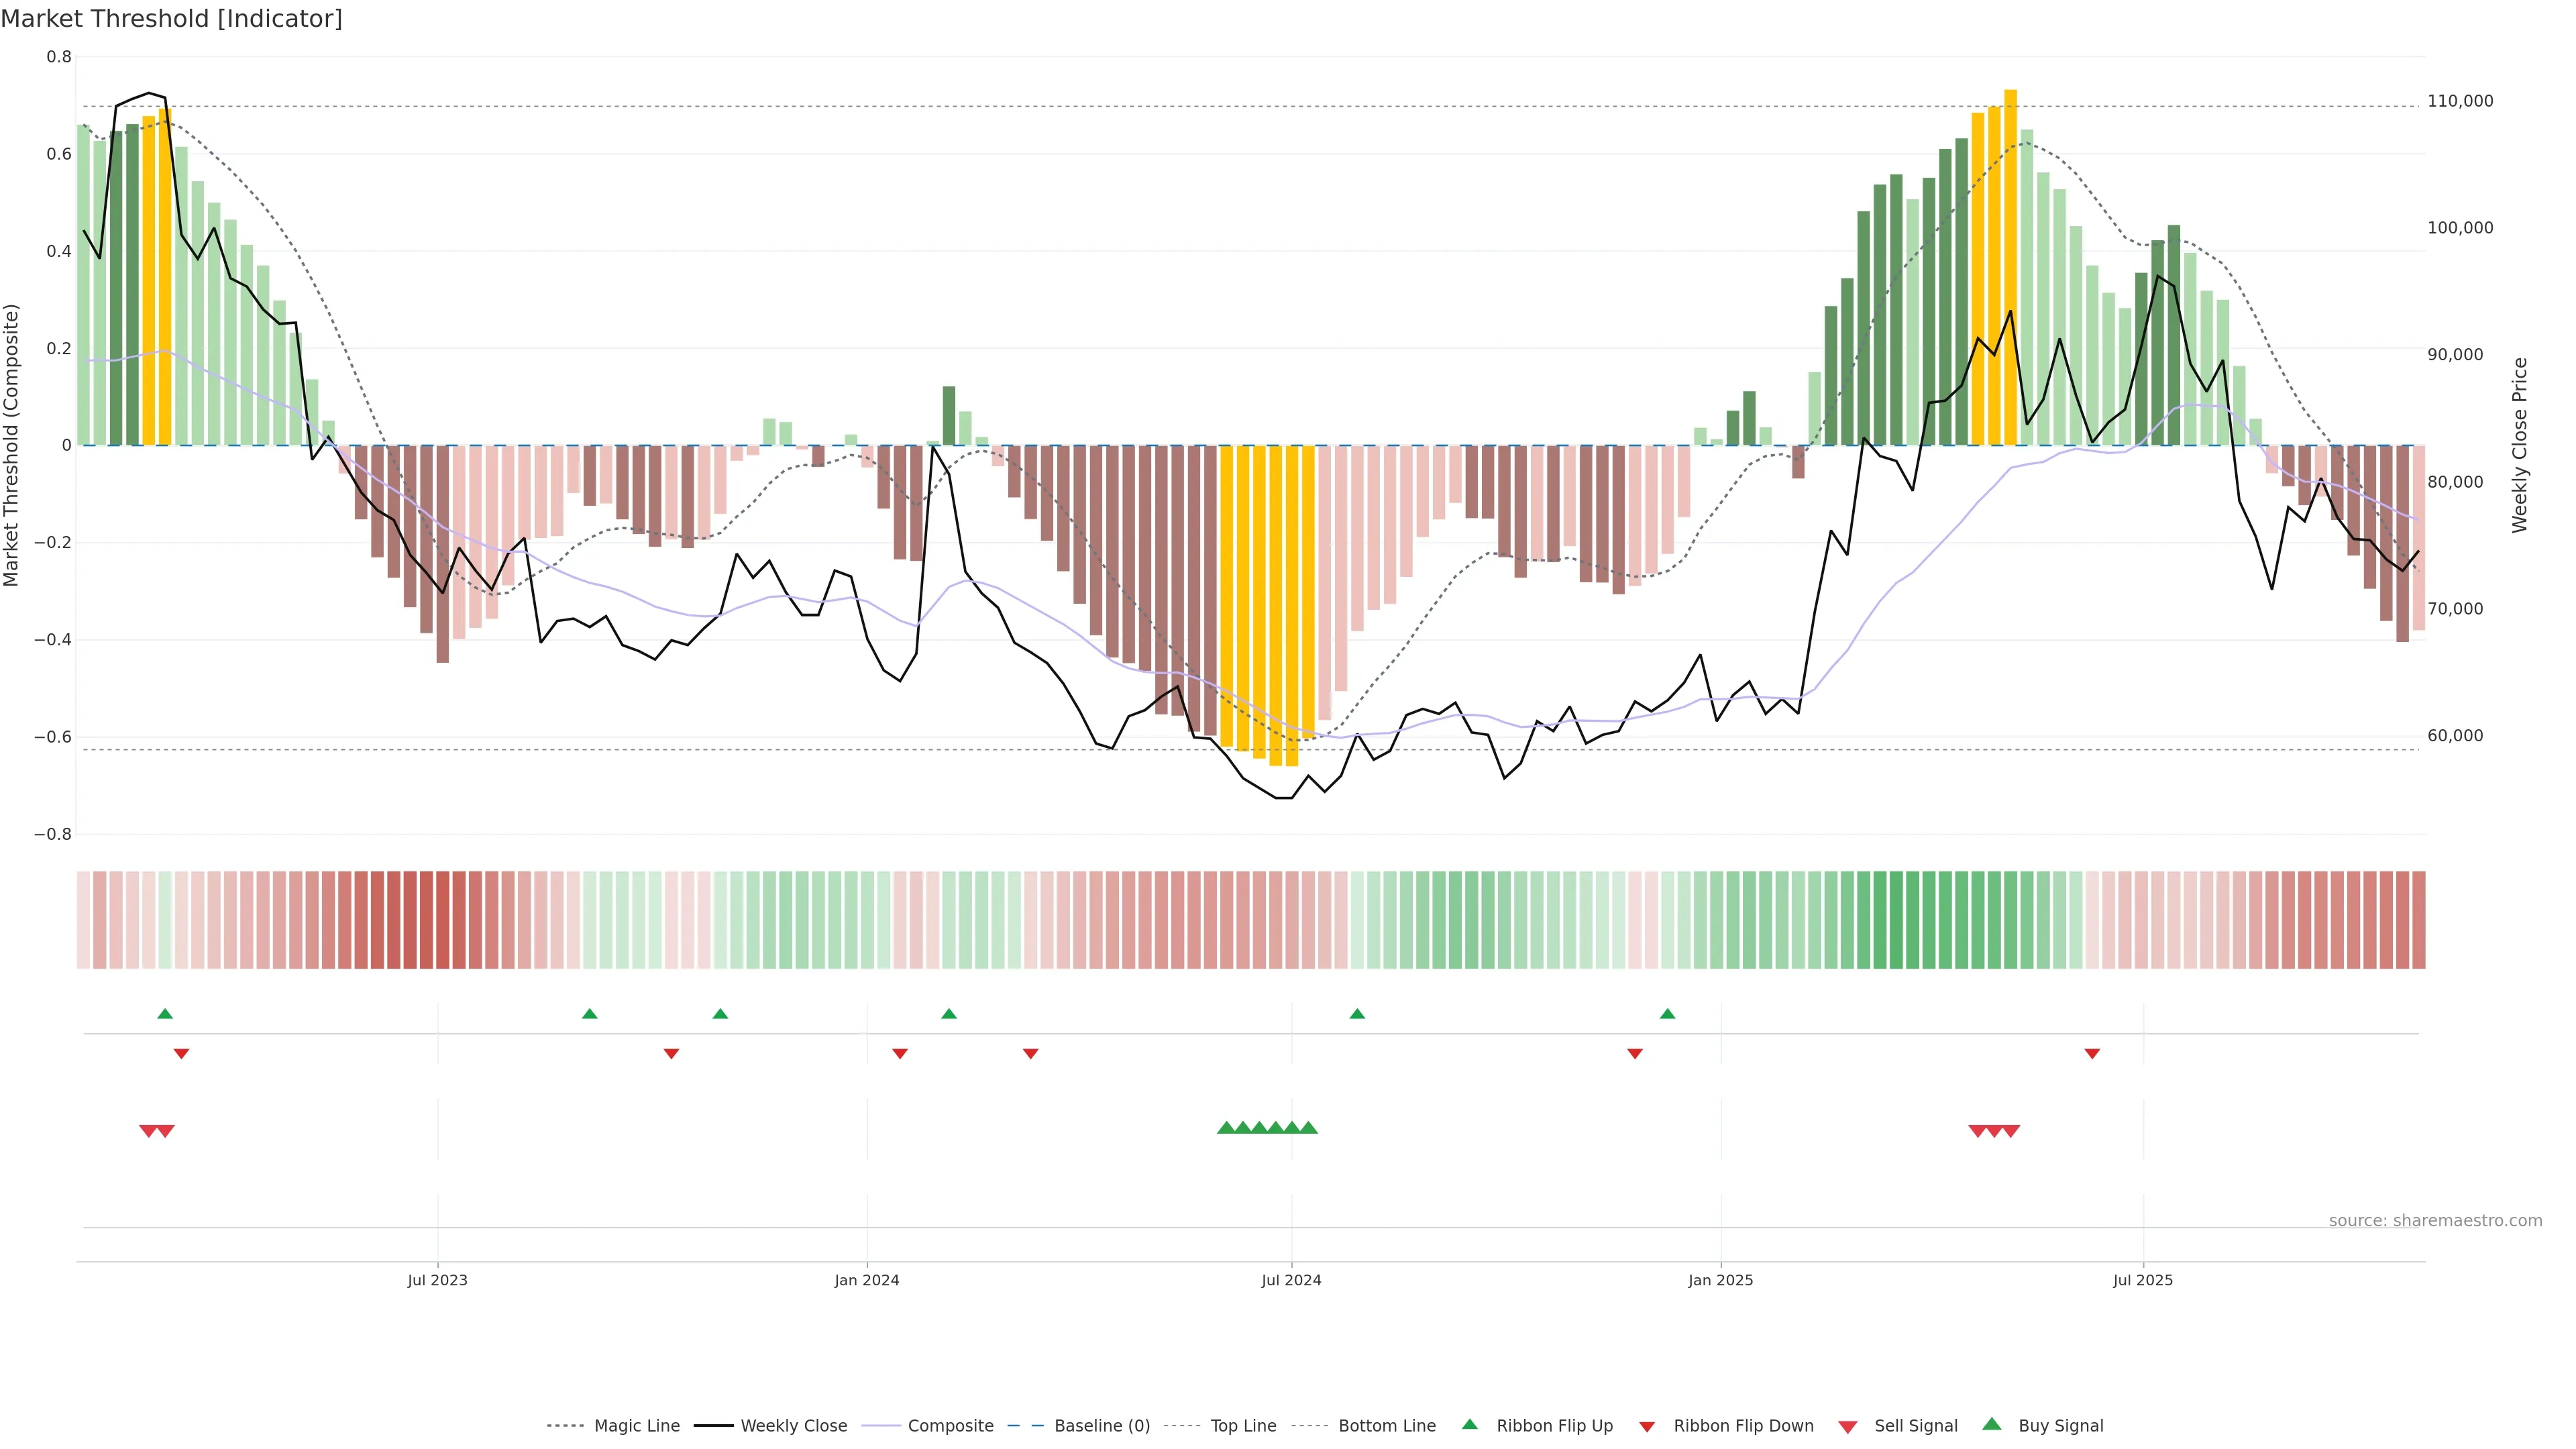Click the leftmost green Ribbon Flip Up marker
The image size is (2576, 1449).
tap(165, 1014)
